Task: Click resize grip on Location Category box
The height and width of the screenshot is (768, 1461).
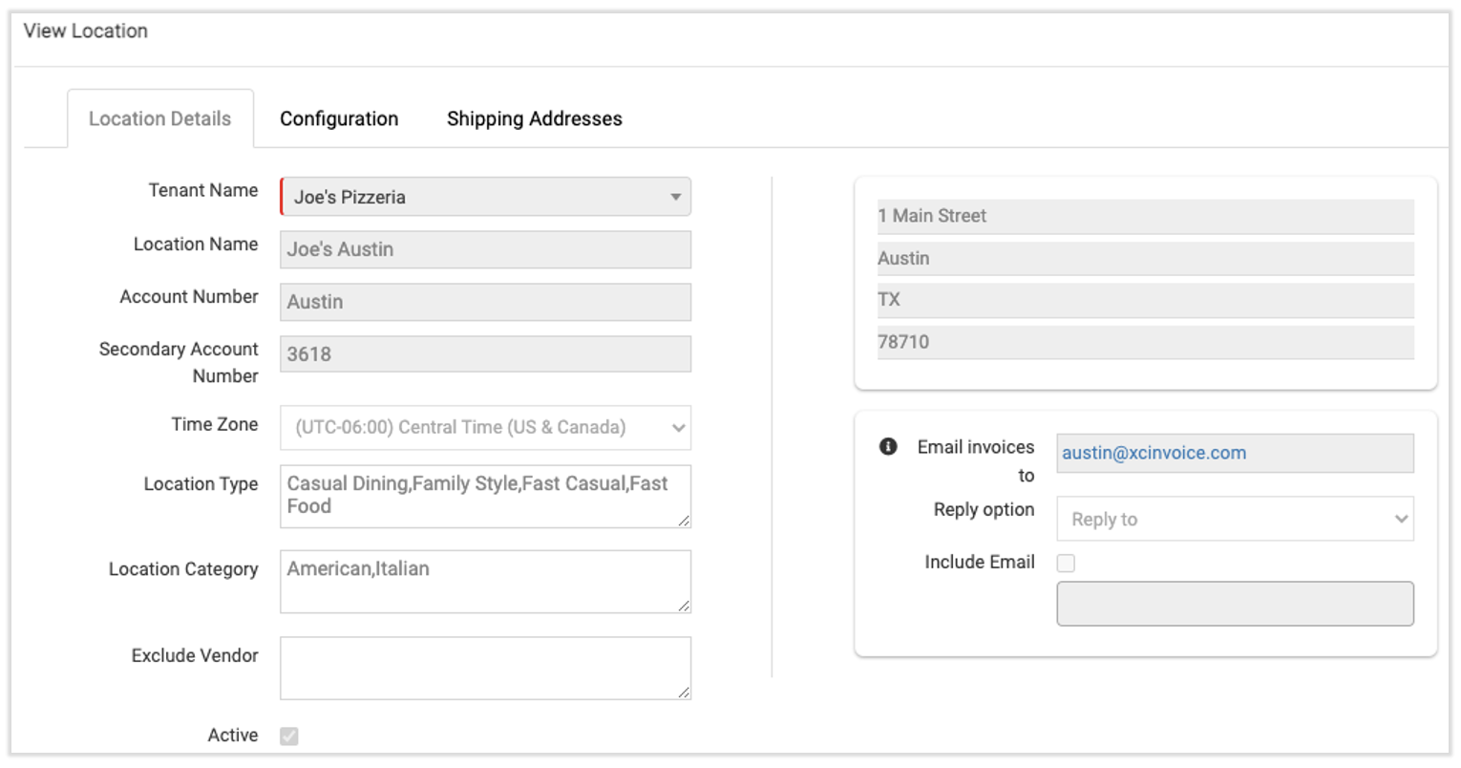Action: click(x=684, y=606)
